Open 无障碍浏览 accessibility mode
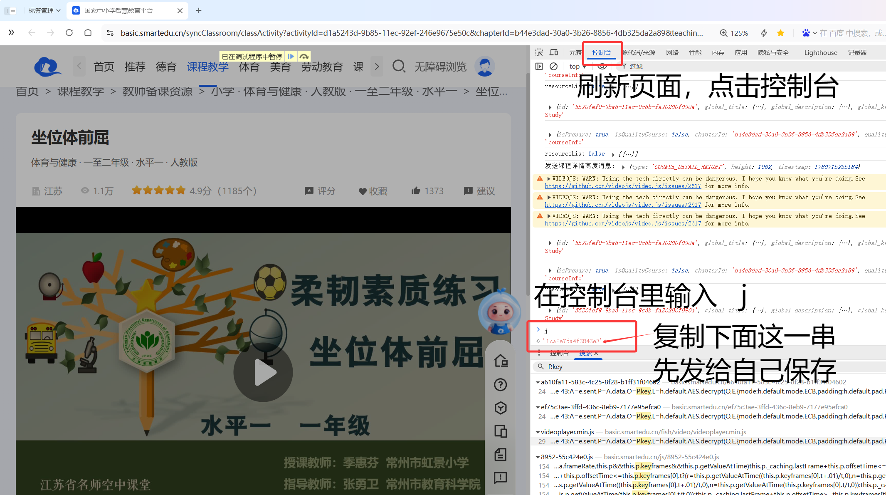The height and width of the screenshot is (495, 886). coord(440,67)
